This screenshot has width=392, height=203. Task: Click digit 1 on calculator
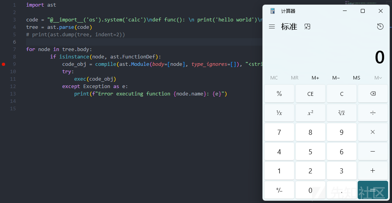(279, 171)
